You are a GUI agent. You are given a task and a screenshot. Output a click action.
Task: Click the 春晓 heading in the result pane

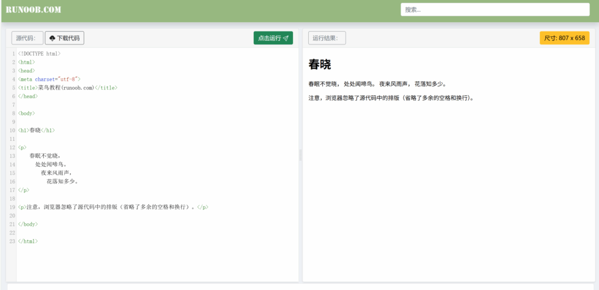(x=319, y=65)
